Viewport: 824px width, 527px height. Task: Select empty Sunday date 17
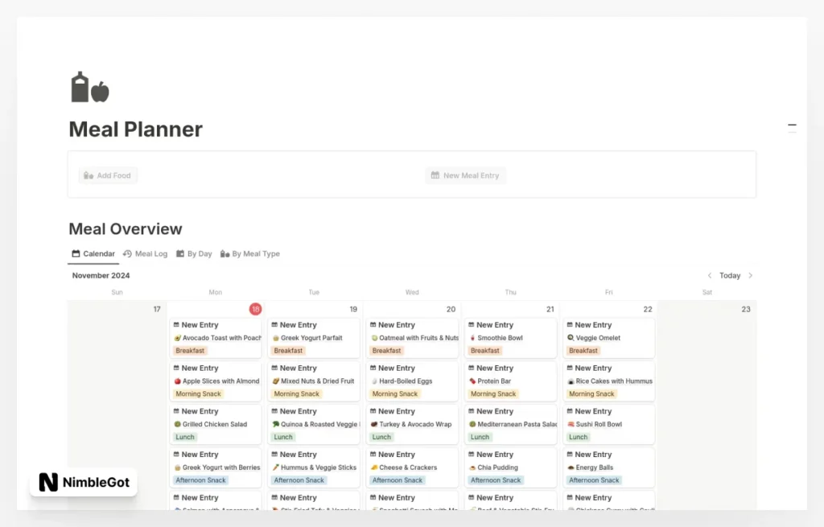coord(157,309)
